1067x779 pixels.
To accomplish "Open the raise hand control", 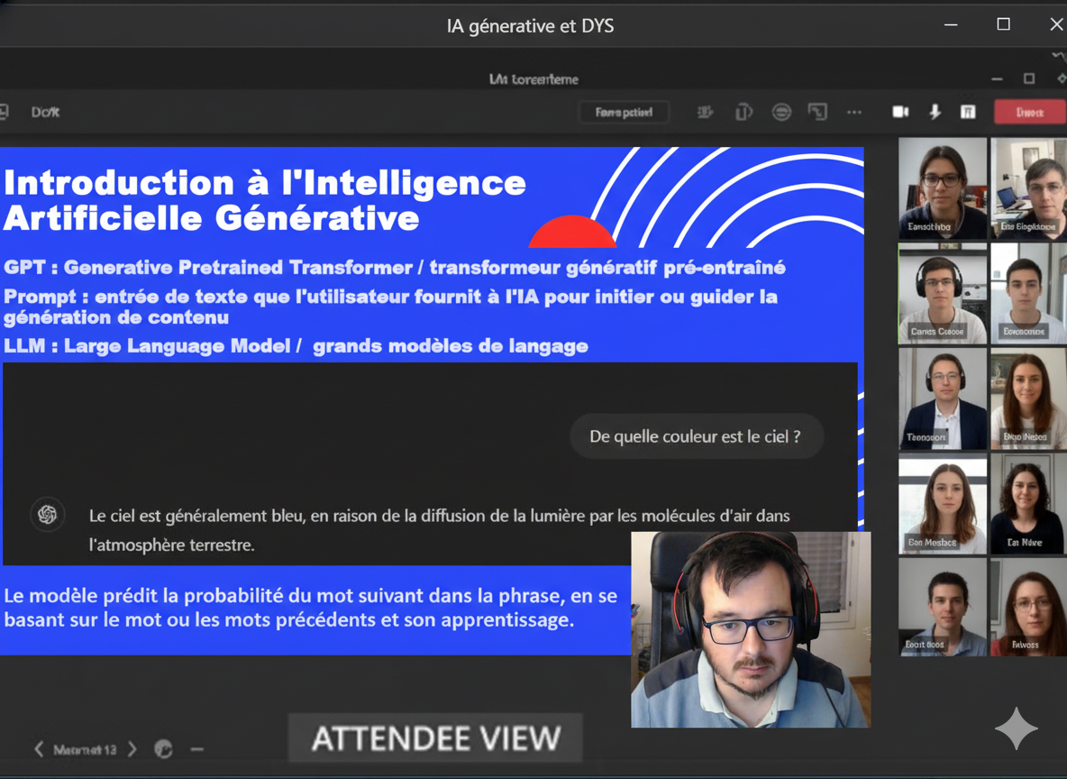I will [x=744, y=112].
